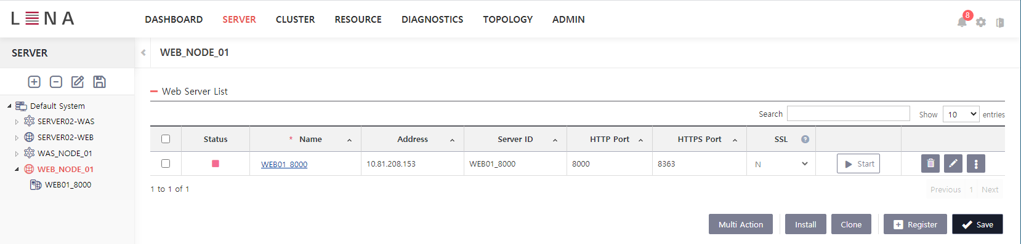Start the WEB01_8000 server

click(x=858, y=163)
